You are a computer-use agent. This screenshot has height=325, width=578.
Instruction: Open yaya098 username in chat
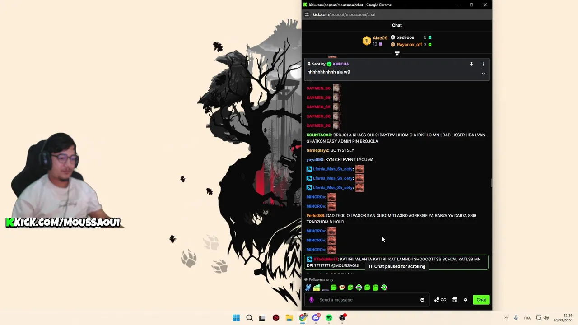(x=315, y=160)
